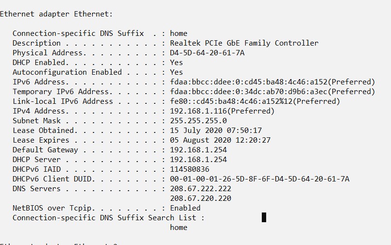Click the DHCP Server address value

198,160
